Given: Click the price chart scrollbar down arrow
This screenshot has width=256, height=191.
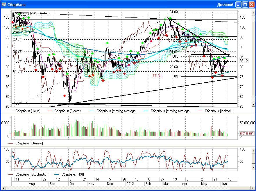Looking at the screenshot, I should click(x=253, y=104).
